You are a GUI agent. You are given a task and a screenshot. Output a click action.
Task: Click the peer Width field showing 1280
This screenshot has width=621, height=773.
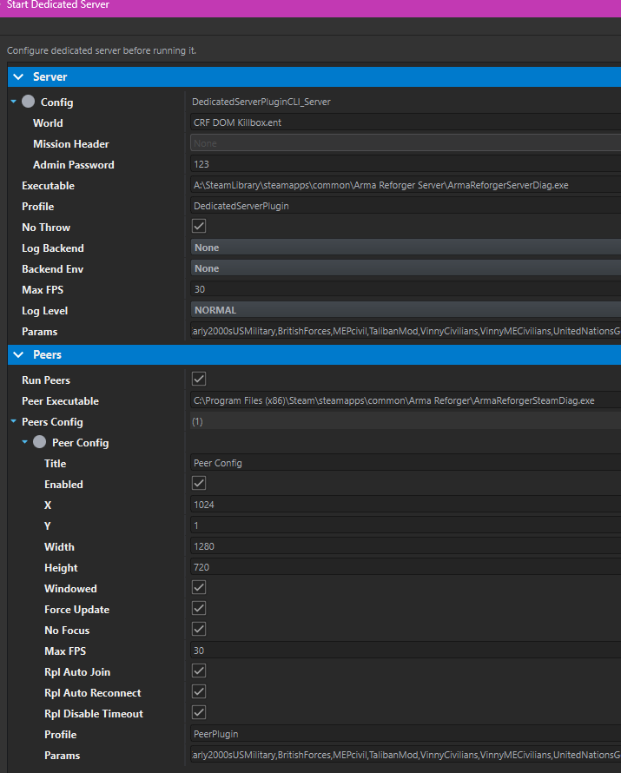405,546
